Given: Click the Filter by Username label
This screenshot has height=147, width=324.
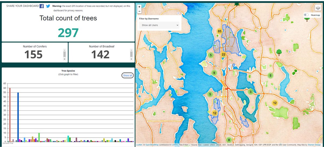Looking at the screenshot, I should (x=149, y=19).
